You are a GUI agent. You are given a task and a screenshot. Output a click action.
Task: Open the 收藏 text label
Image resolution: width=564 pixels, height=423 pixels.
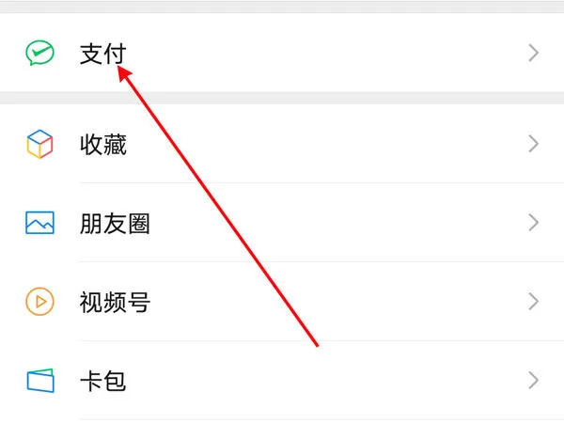[103, 145]
